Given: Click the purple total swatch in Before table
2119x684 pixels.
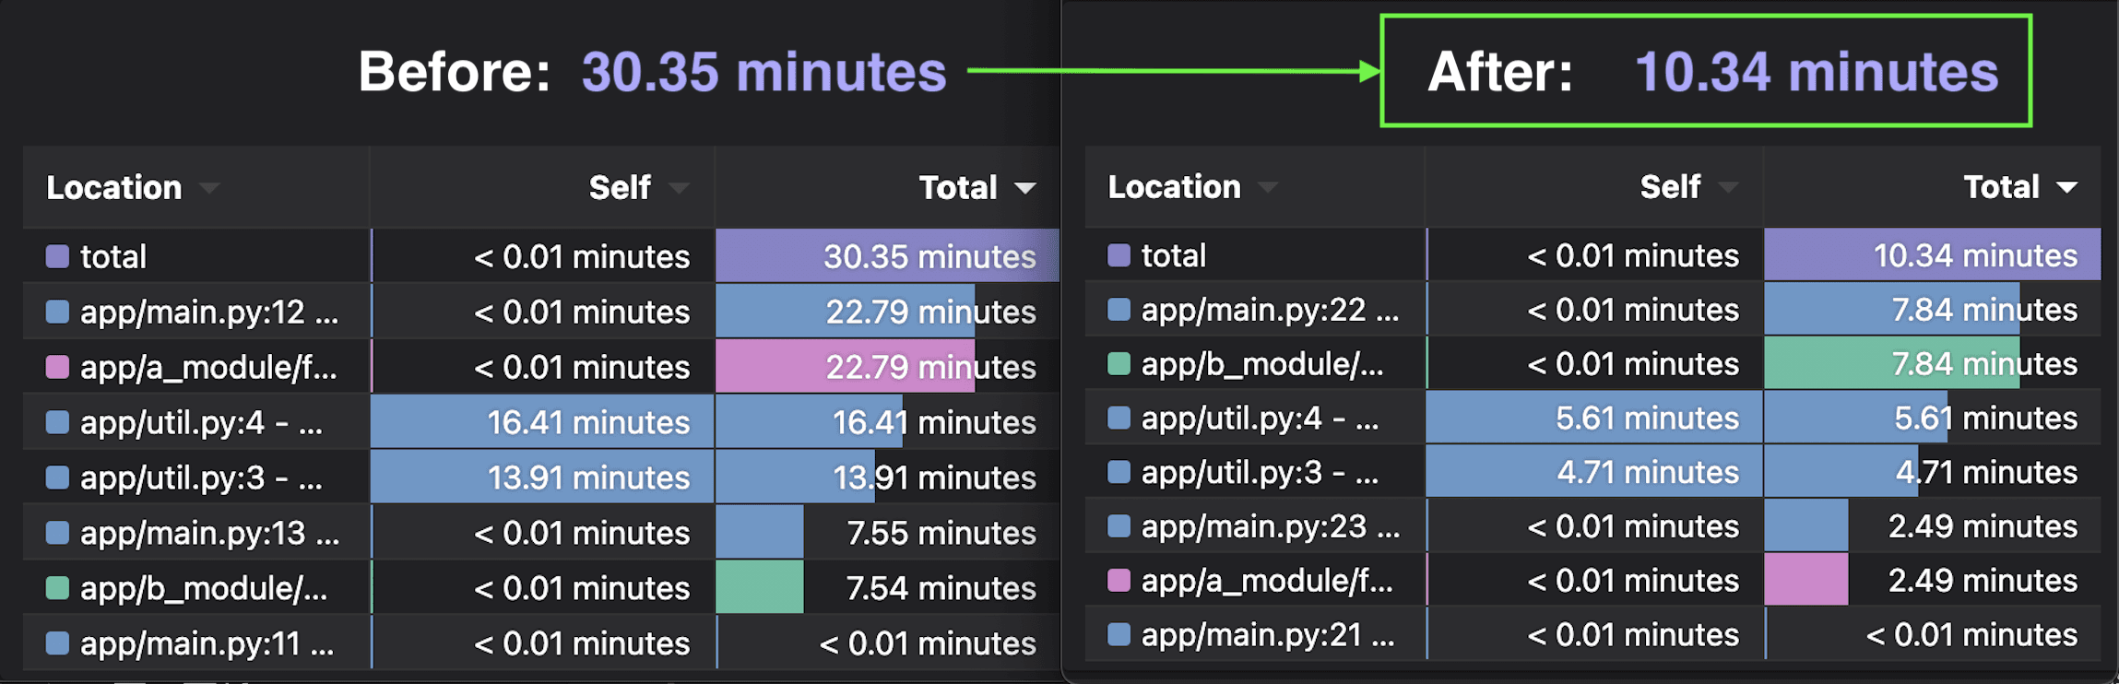Looking at the screenshot, I should pos(57,256).
